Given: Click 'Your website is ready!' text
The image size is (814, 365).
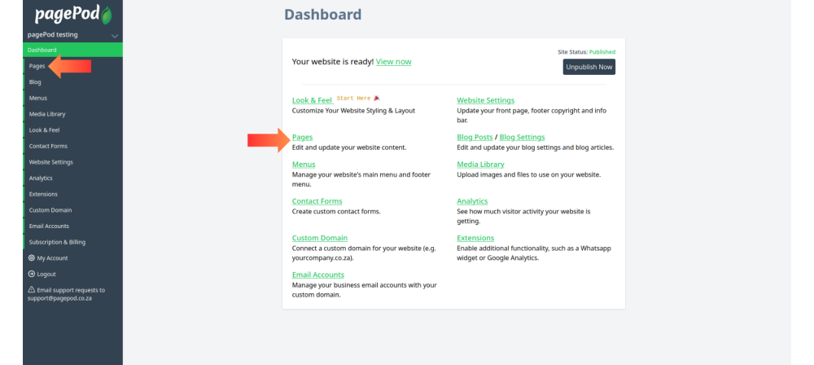Looking at the screenshot, I should (x=333, y=61).
